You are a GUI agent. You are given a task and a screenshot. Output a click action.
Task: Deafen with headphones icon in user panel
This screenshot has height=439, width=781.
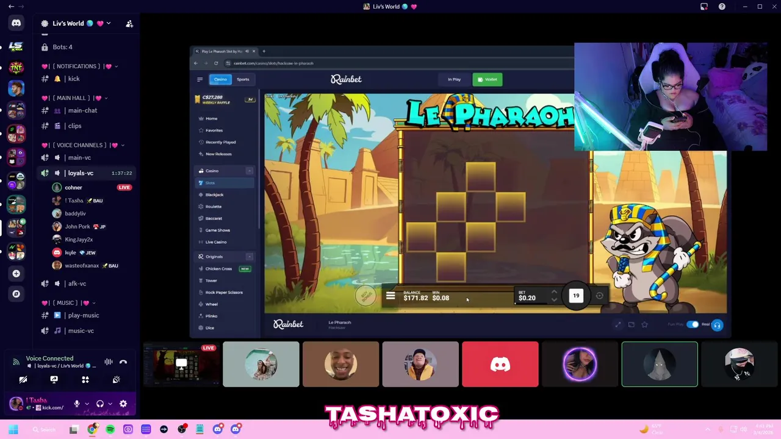(100, 404)
